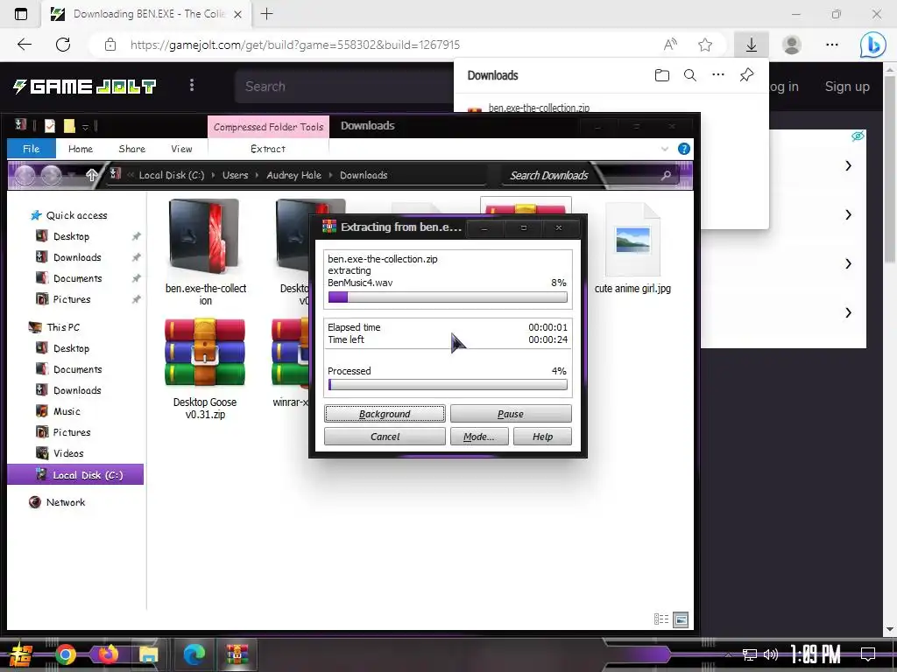Switch to the View ribbon tab
897x672 pixels.
pyautogui.click(x=181, y=149)
